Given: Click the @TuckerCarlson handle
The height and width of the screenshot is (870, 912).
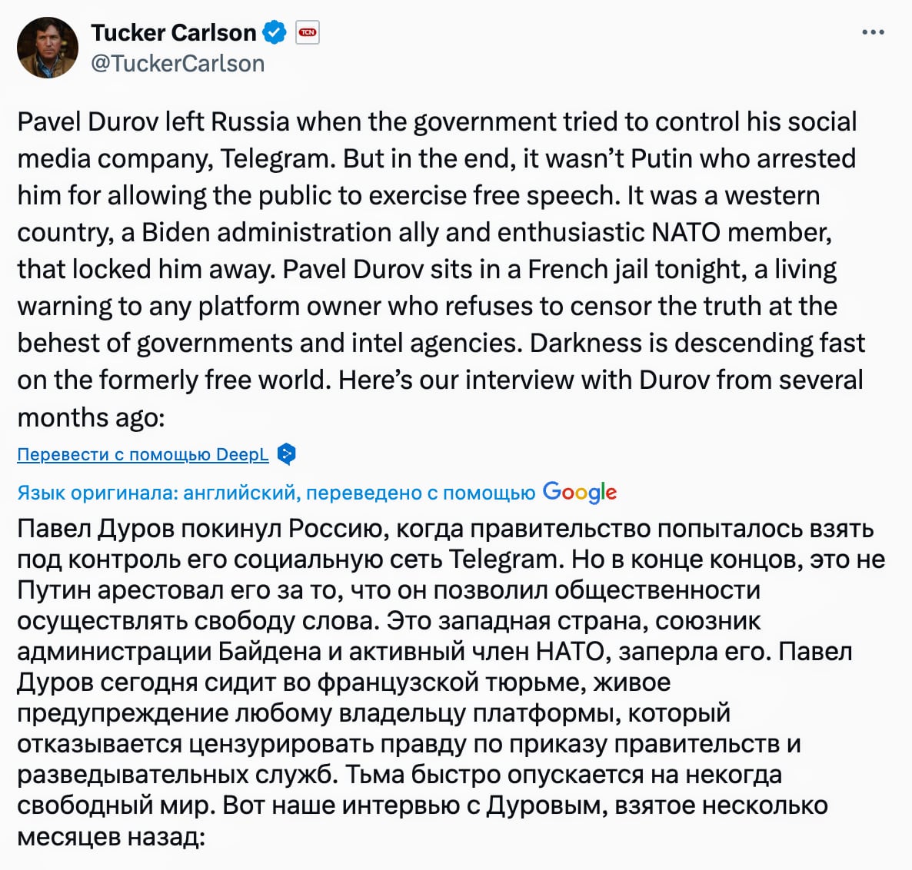Looking at the screenshot, I should pyautogui.click(x=178, y=63).
